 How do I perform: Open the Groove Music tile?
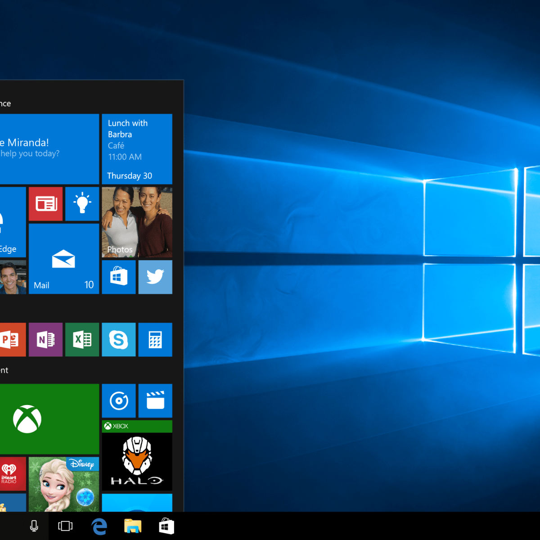[119, 400]
